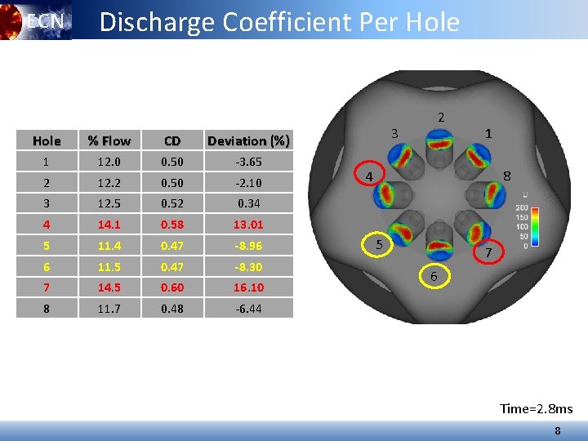The image size is (588, 441).
Task: Click the 200 value on the color legend
Action: pos(522,207)
